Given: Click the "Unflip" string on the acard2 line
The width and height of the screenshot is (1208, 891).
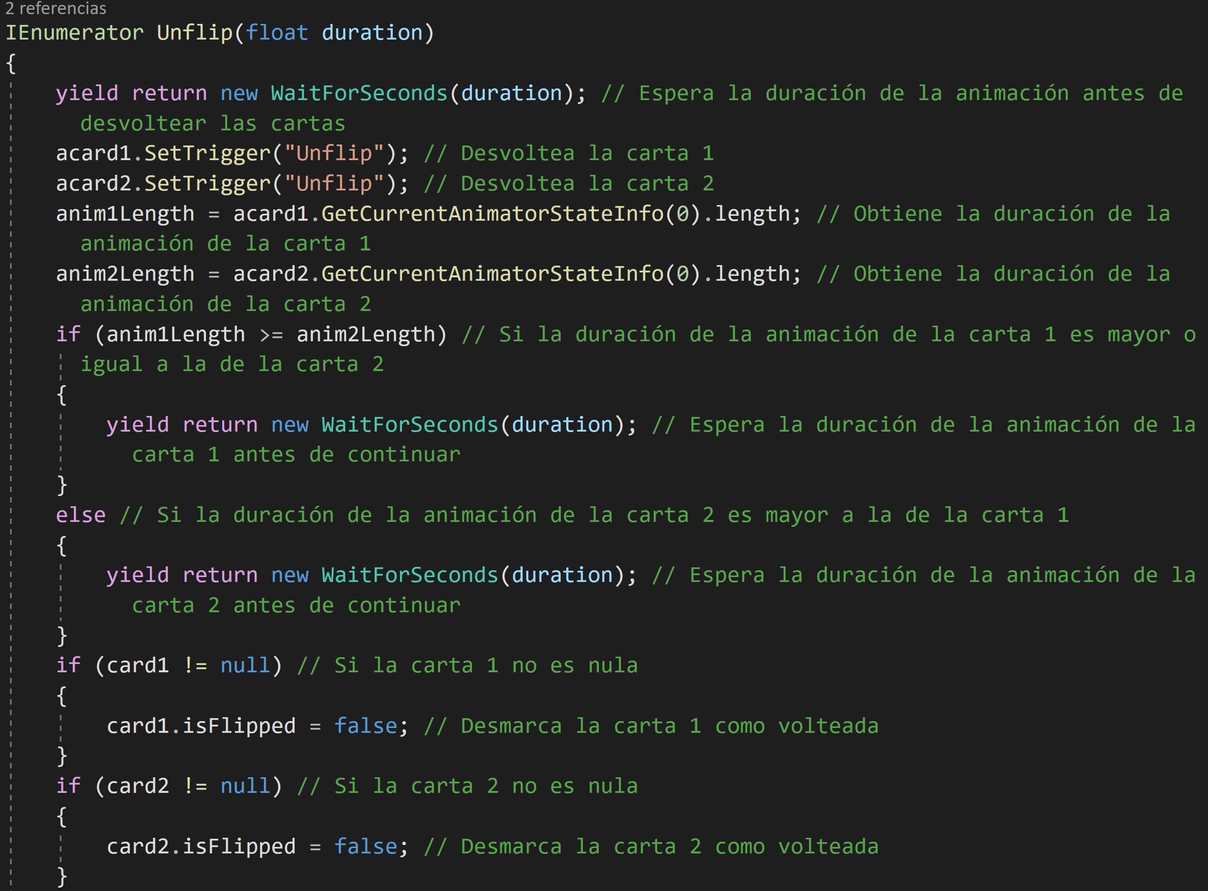Looking at the screenshot, I should point(335,184).
